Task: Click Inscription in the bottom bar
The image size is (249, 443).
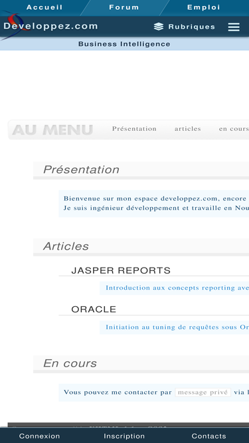Action: coord(124,436)
